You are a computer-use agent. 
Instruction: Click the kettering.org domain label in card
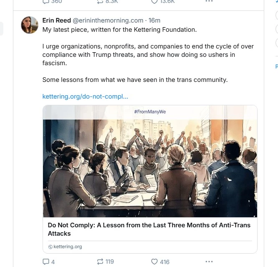tap(68, 247)
